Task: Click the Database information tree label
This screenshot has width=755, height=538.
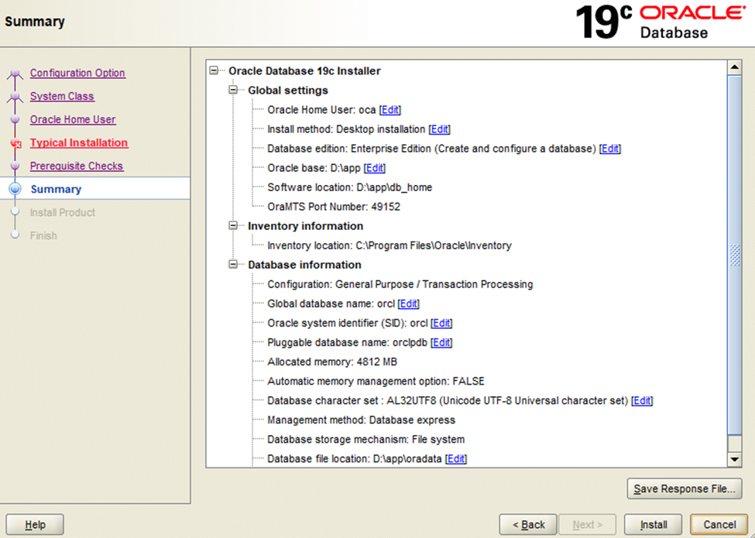Action: [x=304, y=265]
